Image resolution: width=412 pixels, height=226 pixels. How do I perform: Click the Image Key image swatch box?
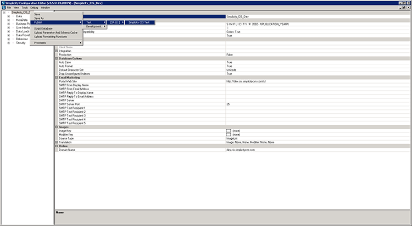pyautogui.click(x=229, y=131)
